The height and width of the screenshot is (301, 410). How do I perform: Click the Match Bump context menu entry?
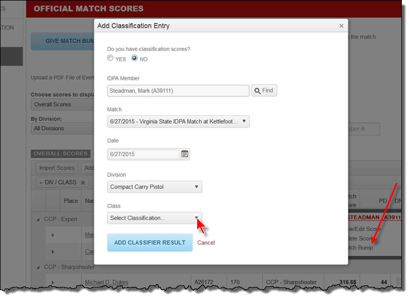coord(361,247)
